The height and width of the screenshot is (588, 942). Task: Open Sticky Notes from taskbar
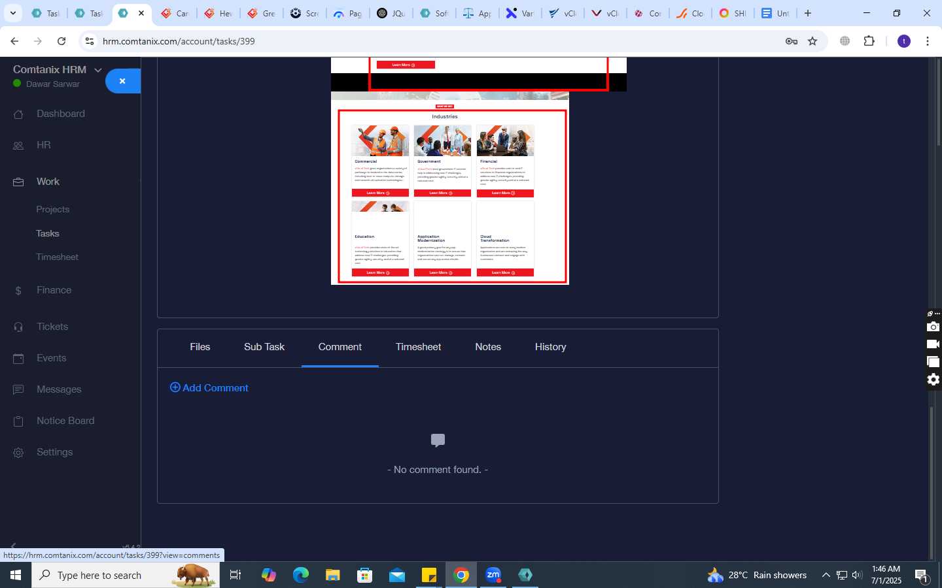coord(429,575)
